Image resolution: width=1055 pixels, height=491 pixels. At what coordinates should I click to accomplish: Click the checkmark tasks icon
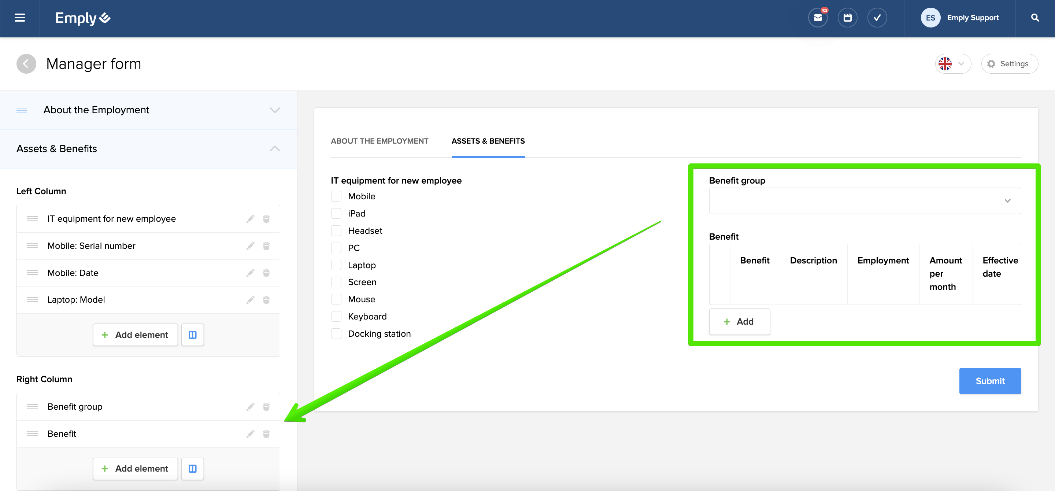(x=877, y=18)
